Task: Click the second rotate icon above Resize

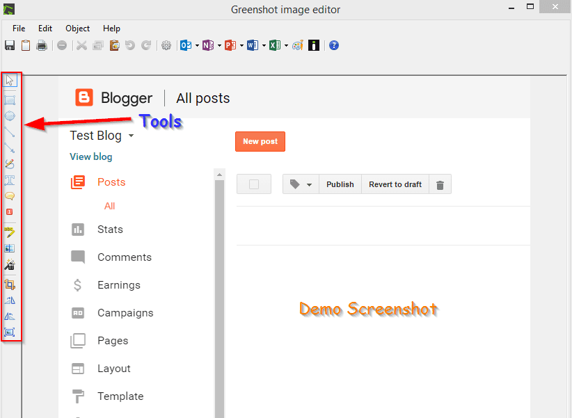Action: point(10,316)
